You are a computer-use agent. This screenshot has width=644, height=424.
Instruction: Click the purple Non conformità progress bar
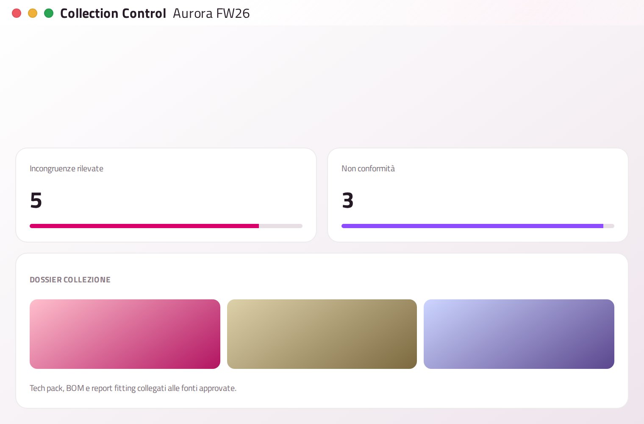pyautogui.click(x=472, y=226)
